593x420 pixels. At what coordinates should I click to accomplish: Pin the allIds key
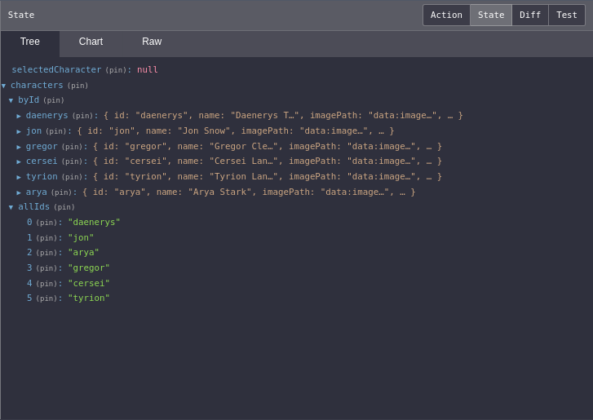coord(64,207)
